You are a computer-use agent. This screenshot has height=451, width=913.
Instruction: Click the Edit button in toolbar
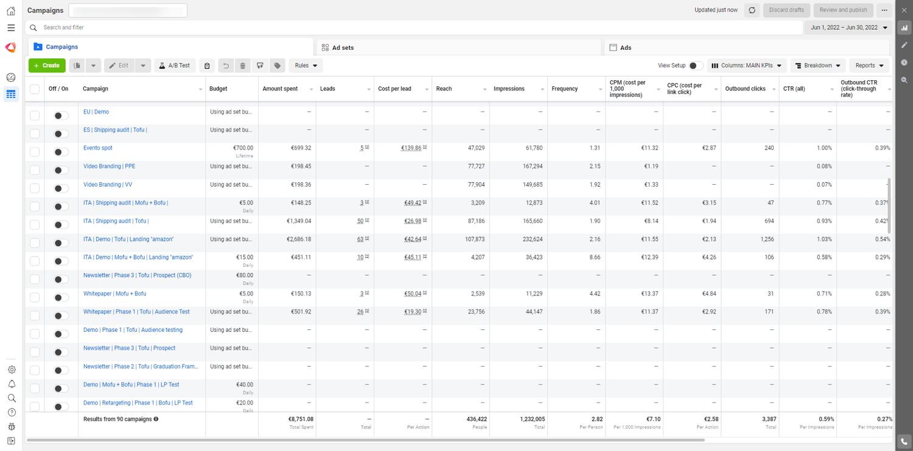click(x=119, y=66)
